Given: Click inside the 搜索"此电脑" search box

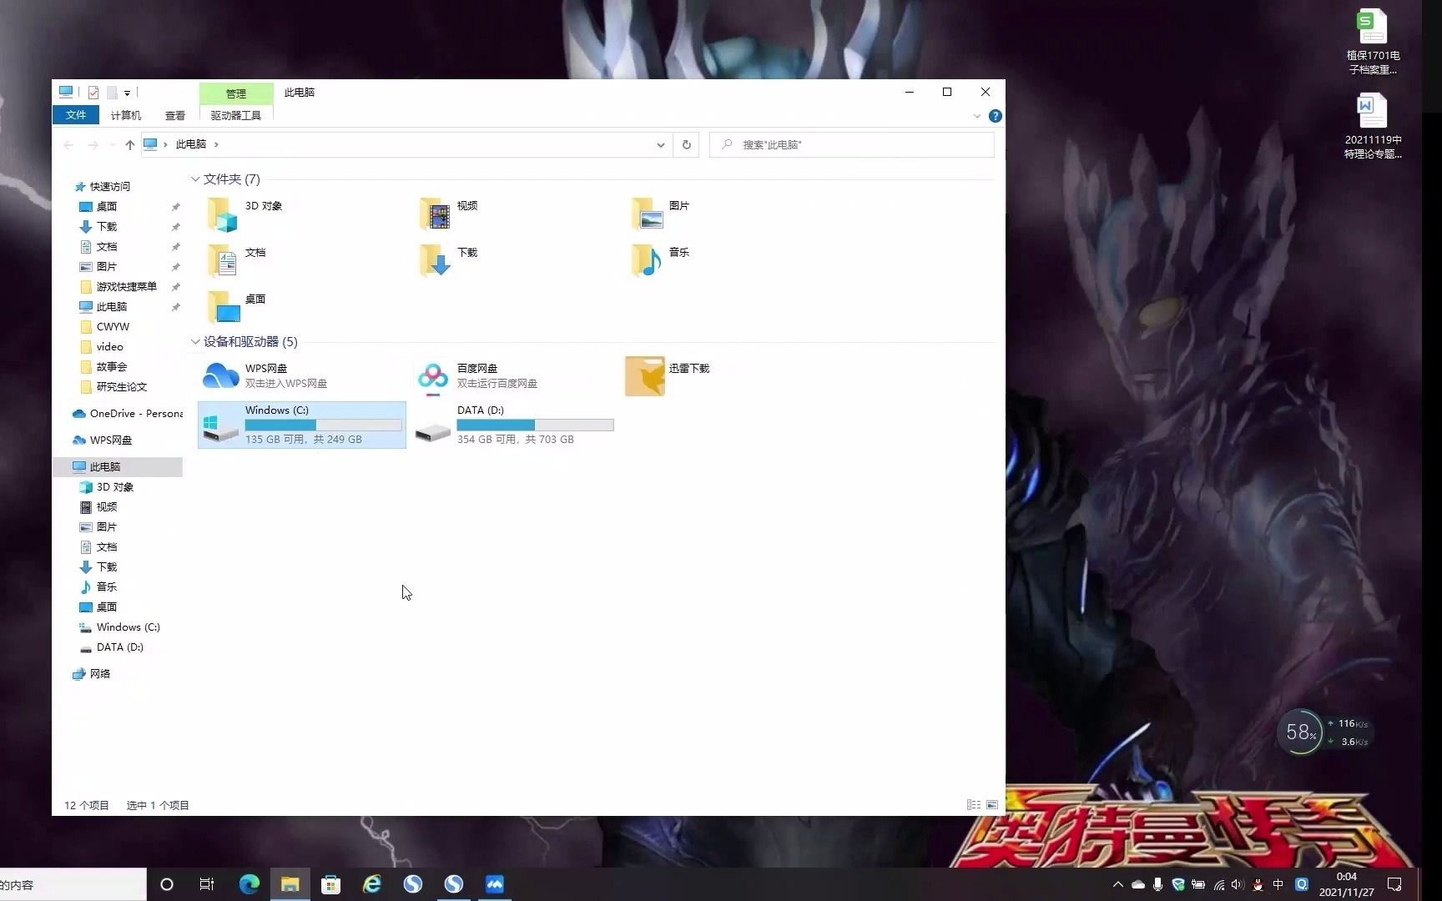Looking at the screenshot, I should click(x=851, y=144).
